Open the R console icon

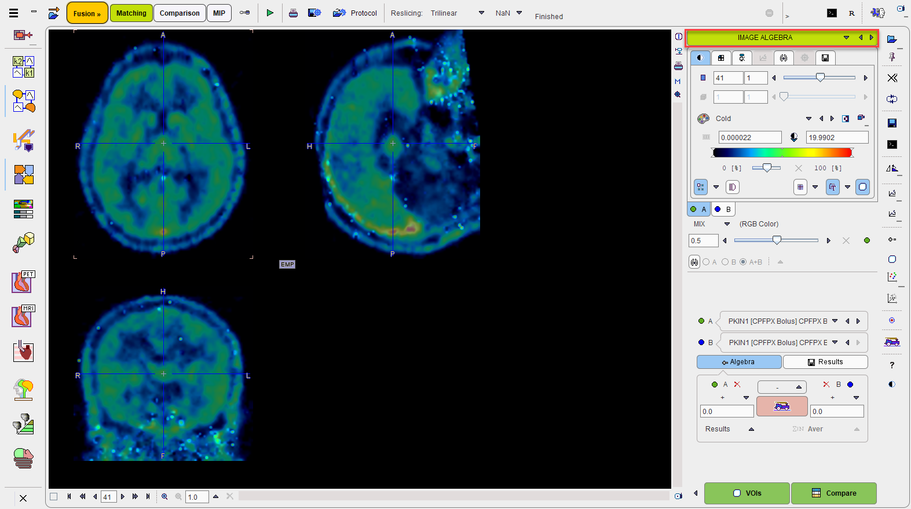click(x=851, y=13)
